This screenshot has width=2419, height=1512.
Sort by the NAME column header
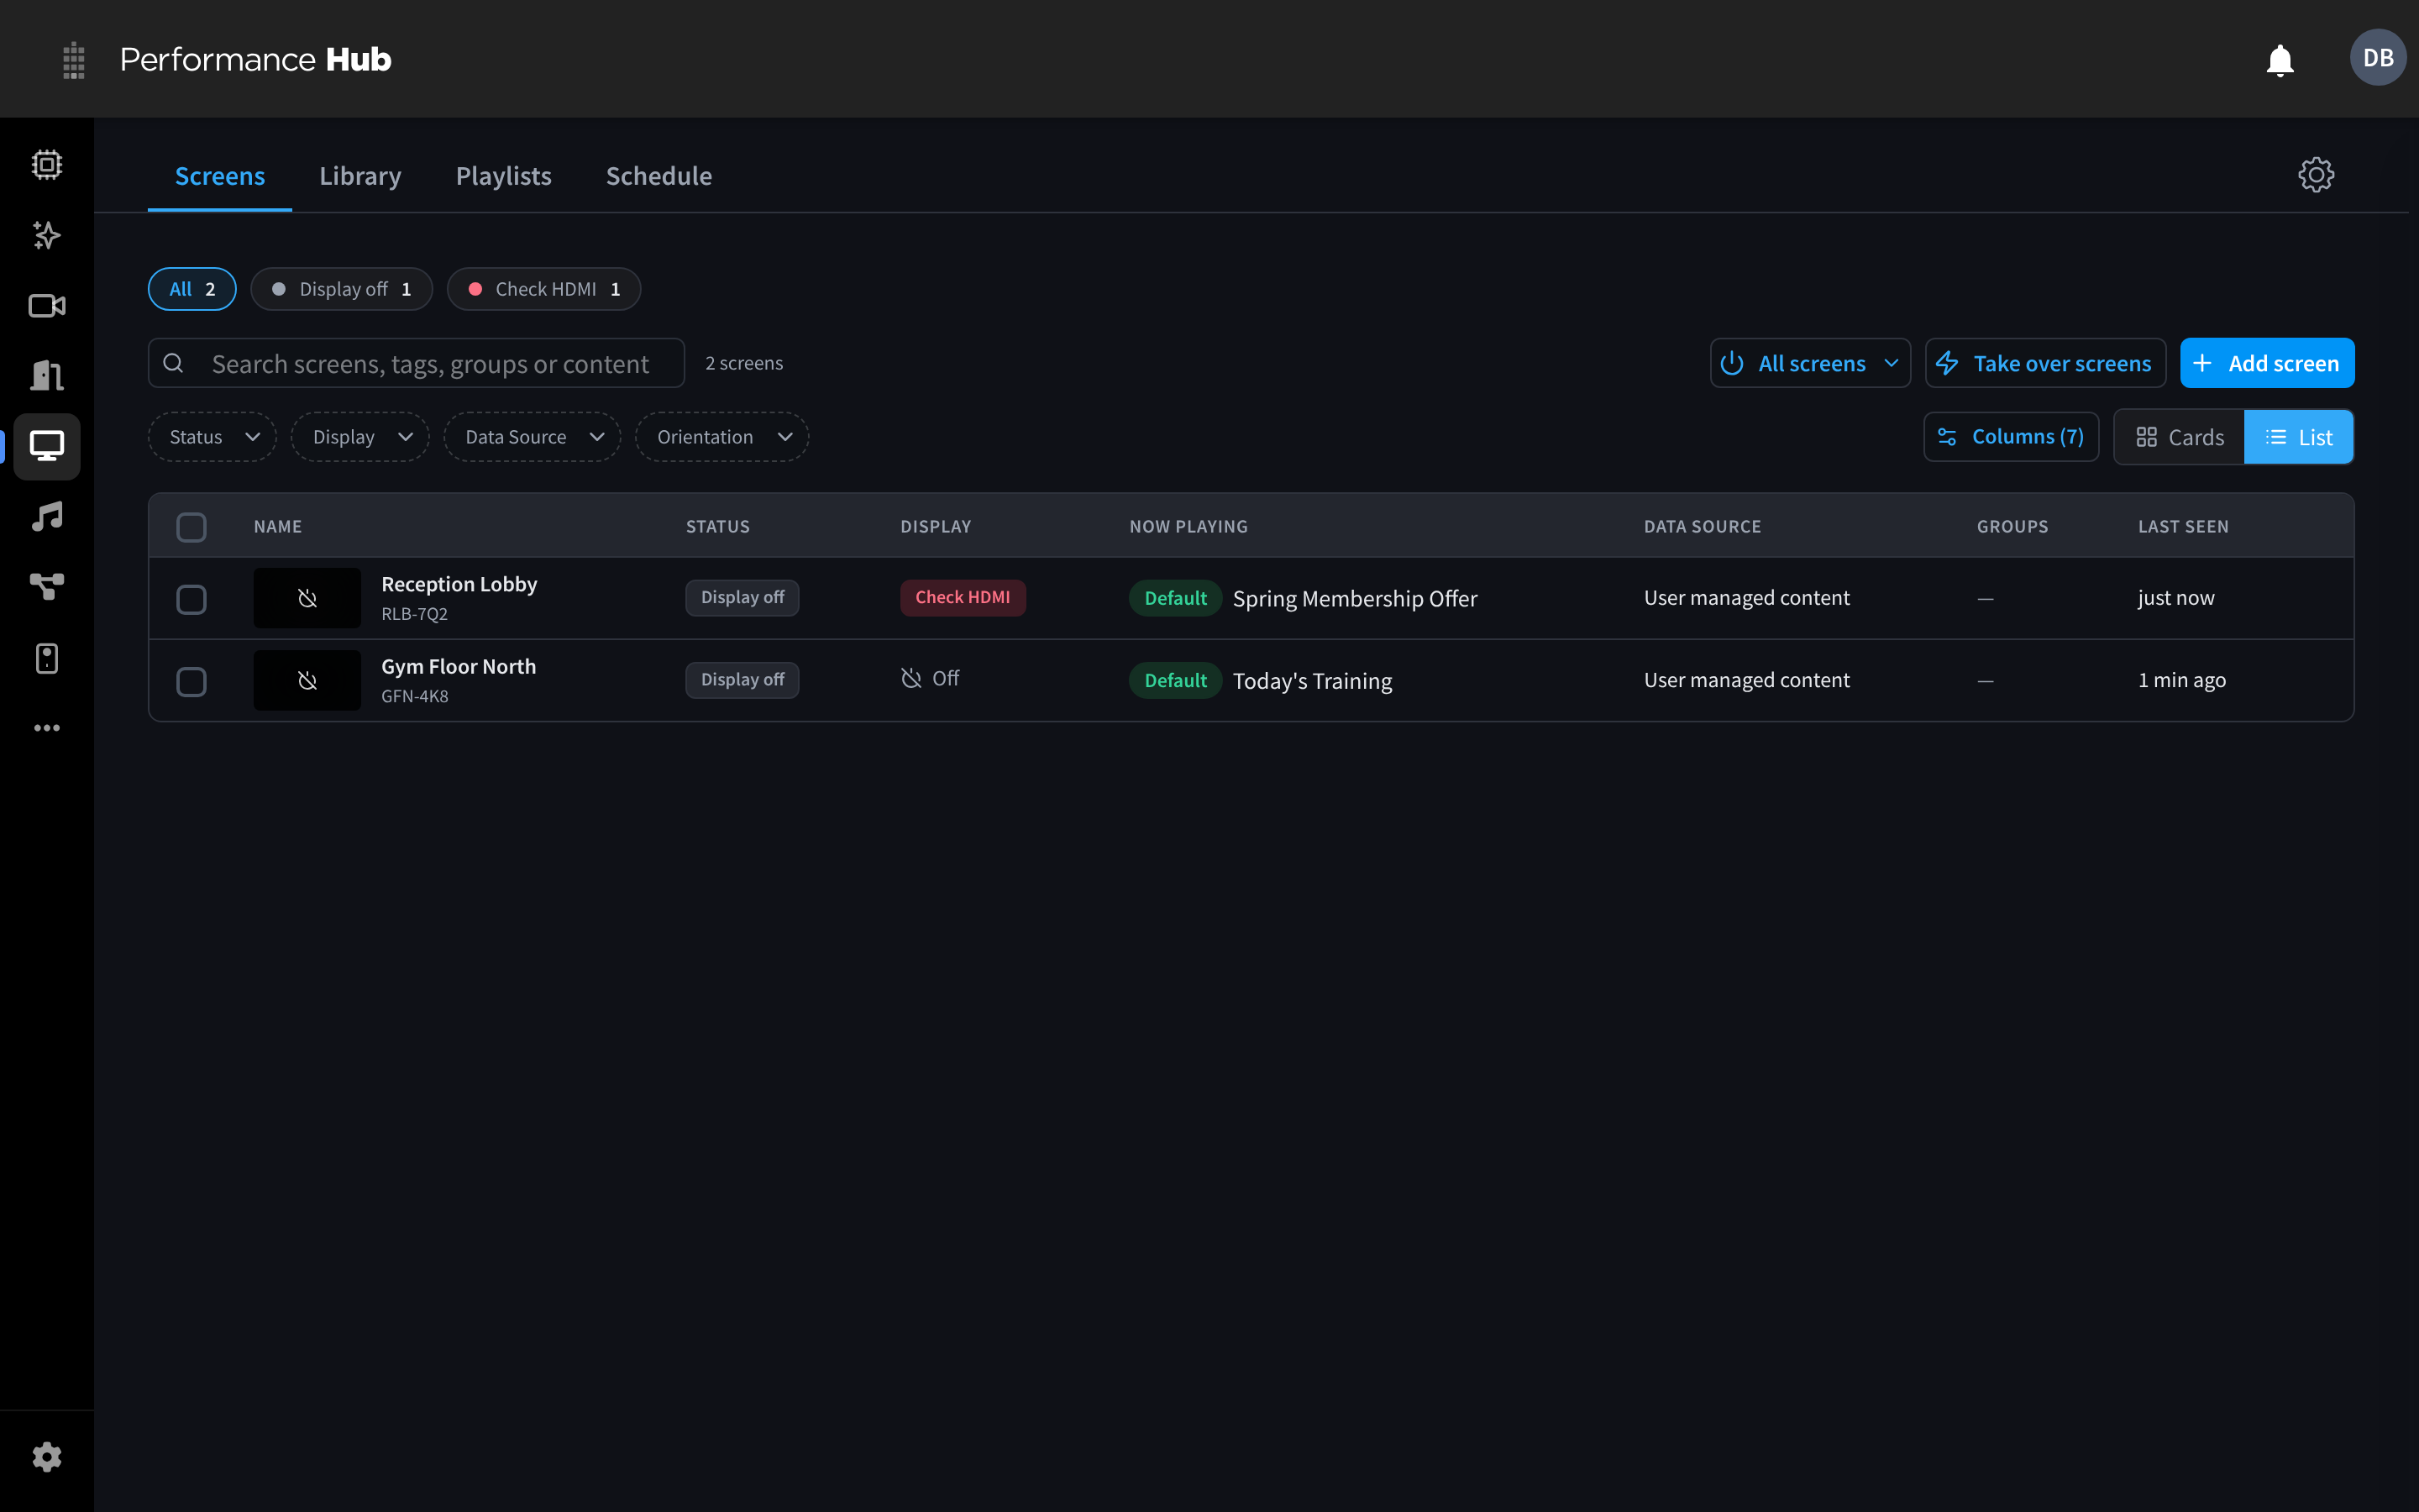(278, 527)
